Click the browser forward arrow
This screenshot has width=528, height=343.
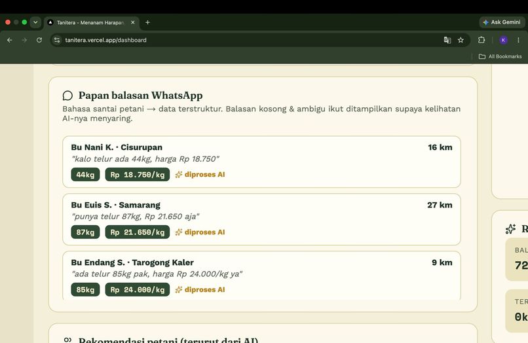[x=24, y=40]
